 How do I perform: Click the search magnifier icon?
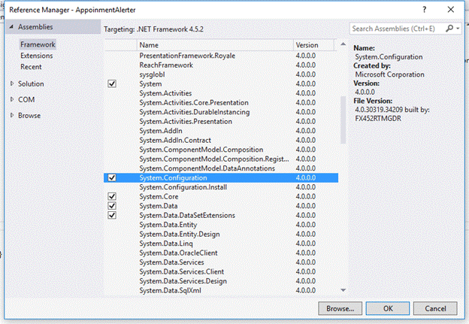pos(449,29)
